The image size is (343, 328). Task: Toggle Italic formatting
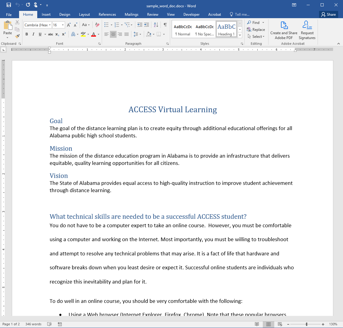(x=33, y=34)
